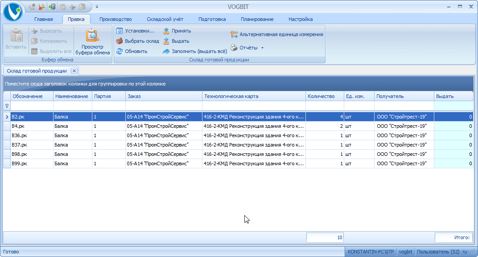
Task: Click KONSTANTIN-PC\STP in the status bar
Action: click(x=371, y=252)
